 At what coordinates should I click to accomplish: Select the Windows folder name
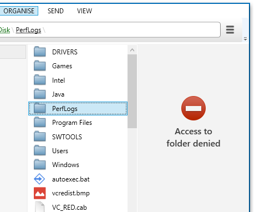65,165
